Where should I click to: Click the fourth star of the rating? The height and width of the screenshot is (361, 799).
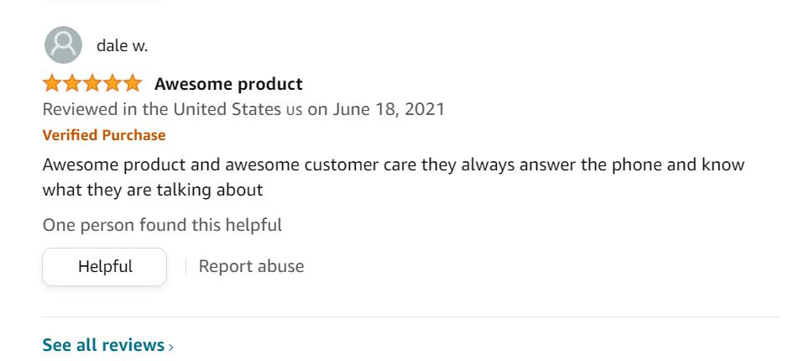pyautogui.click(x=112, y=84)
